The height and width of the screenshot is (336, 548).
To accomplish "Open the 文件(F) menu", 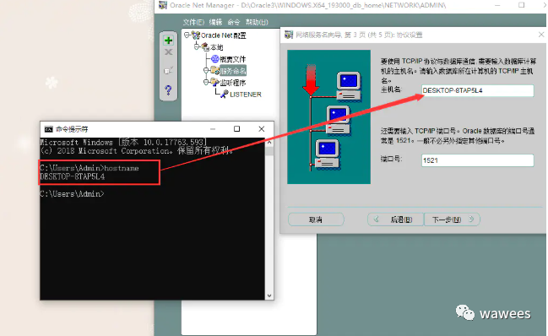I will (193, 22).
